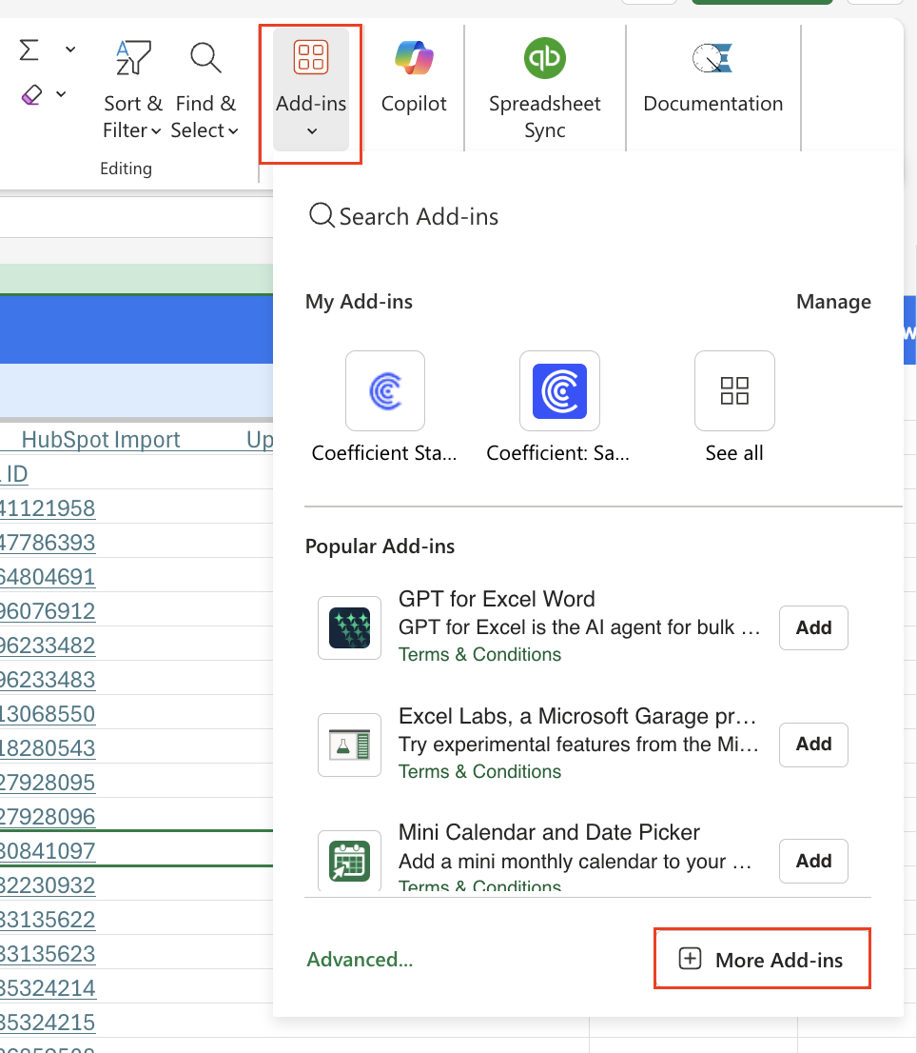The width and height of the screenshot is (917, 1053).
Task: Collapse the Add-ins dropdown button
Action: (x=311, y=90)
